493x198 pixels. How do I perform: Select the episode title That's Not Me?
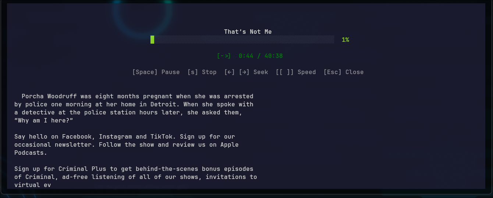point(248,32)
